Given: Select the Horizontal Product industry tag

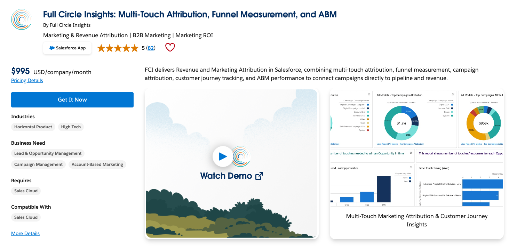Looking at the screenshot, I should (x=33, y=127).
